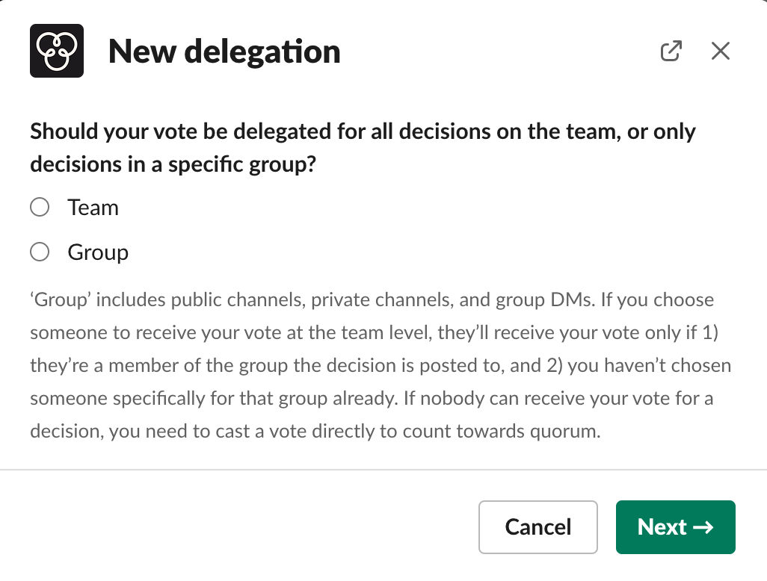The height and width of the screenshot is (581, 767).
Task: Dismiss the dialog with Cancel
Action: (x=537, y=527)
